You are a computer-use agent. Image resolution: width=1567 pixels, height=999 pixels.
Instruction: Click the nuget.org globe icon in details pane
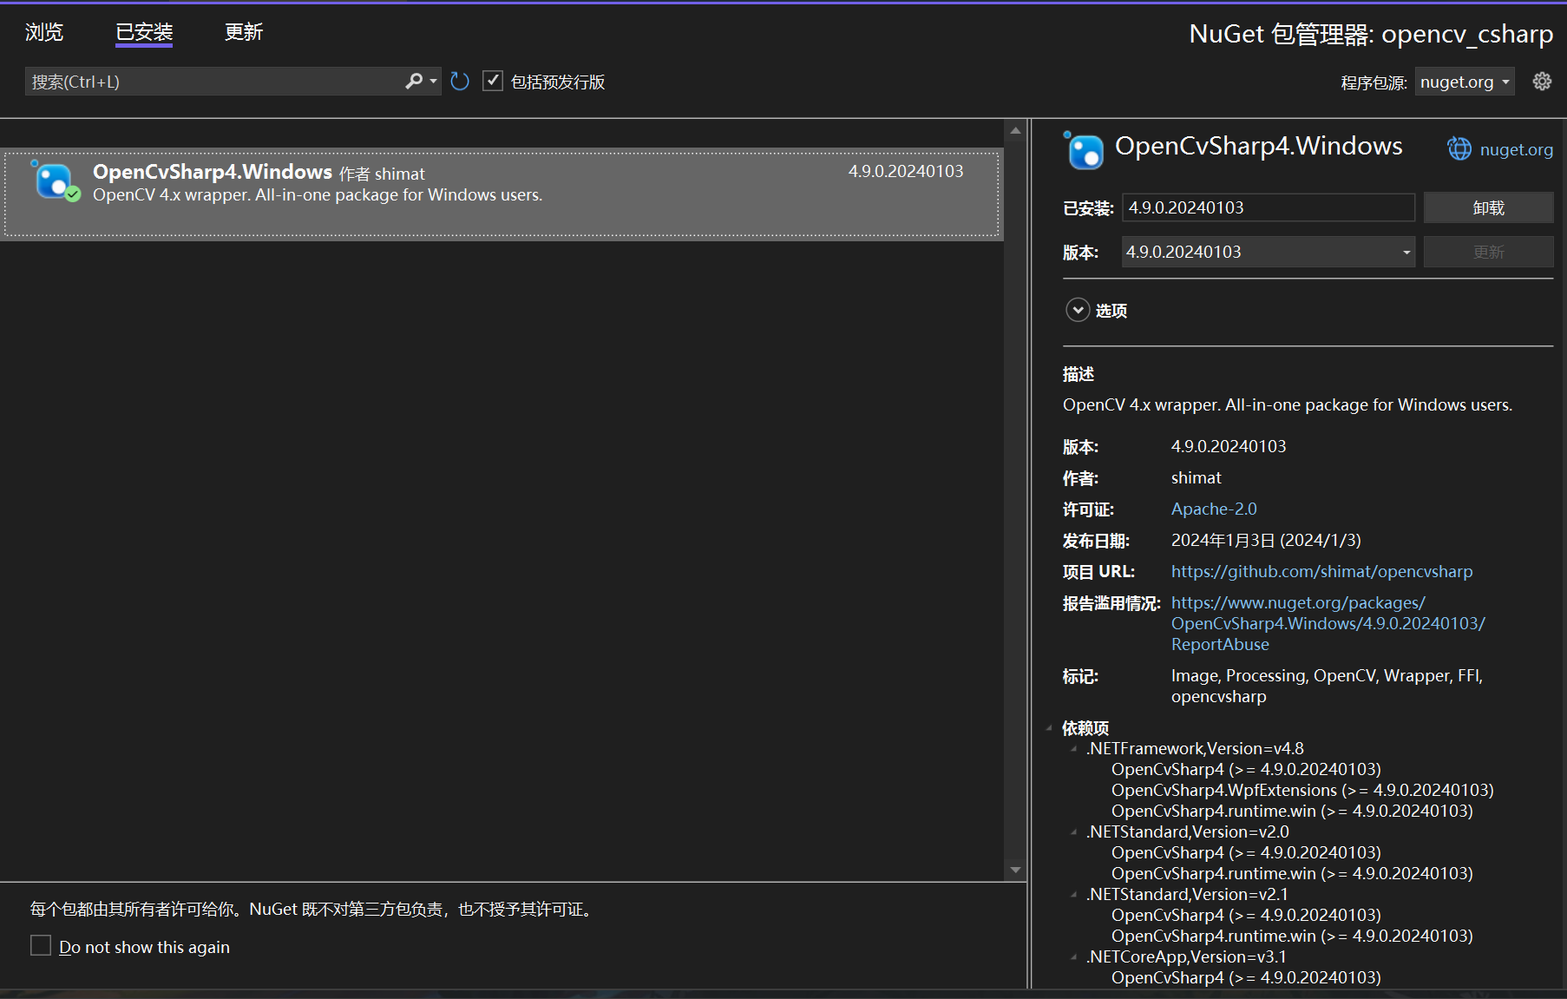[x=1459, y=148]
